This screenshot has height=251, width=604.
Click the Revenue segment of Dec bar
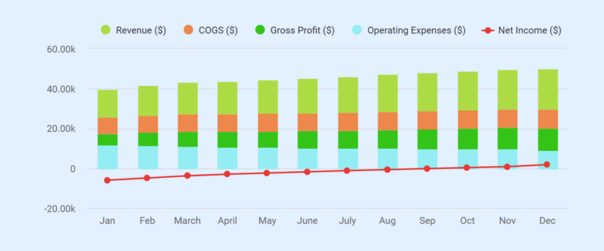click(x=547, y=90)
